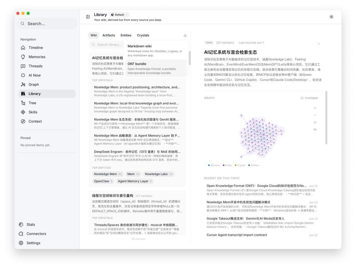Open recent item 'Google Takeout集成支持'
This screenshot has height=268, width=356.
(x=262, y=222)
